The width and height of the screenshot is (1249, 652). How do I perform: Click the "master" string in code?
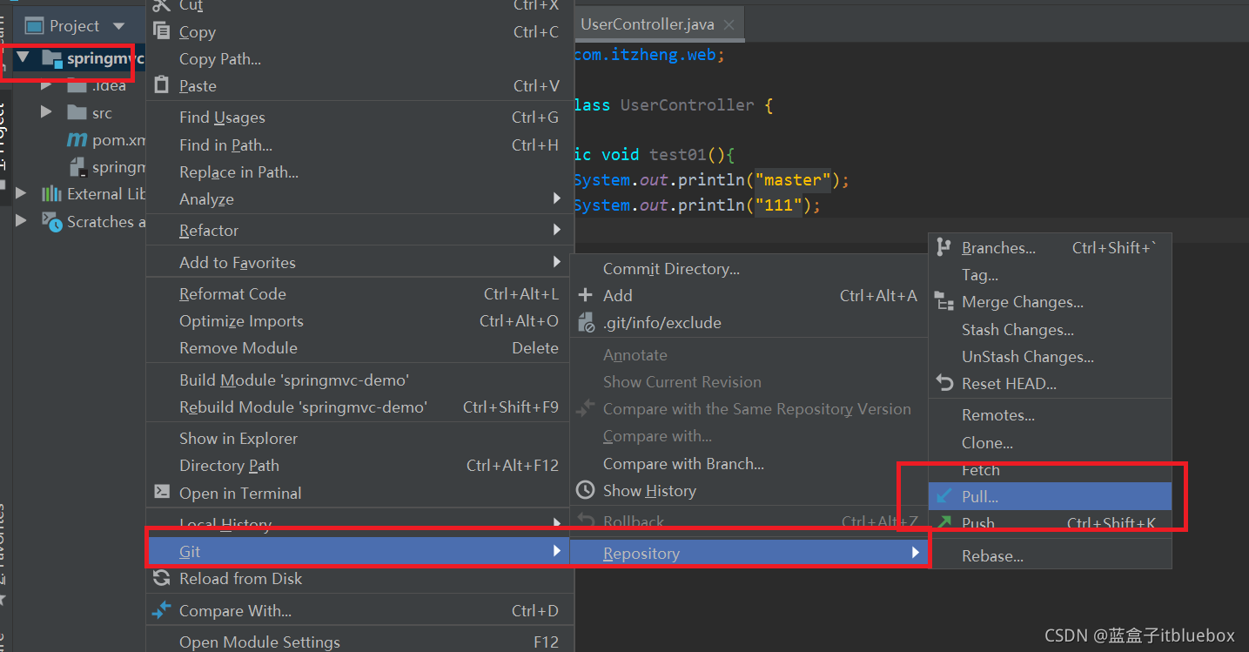[x=792, y=180]
